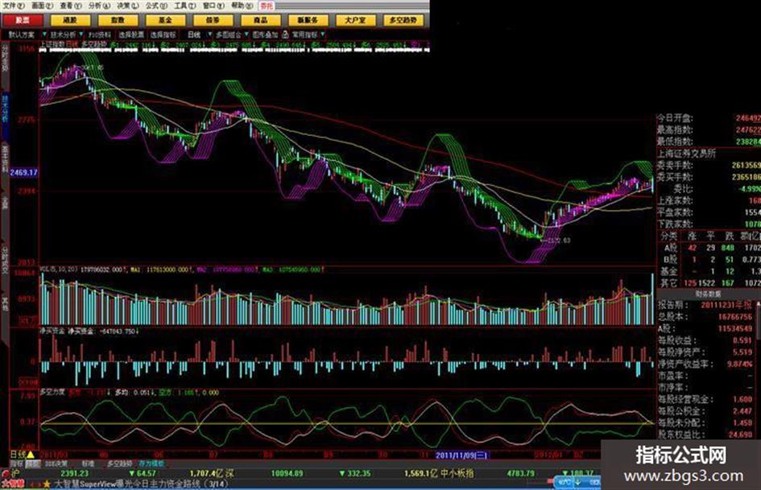
Task: Click the 净买资金 indicator label
Action: [52, 331]
